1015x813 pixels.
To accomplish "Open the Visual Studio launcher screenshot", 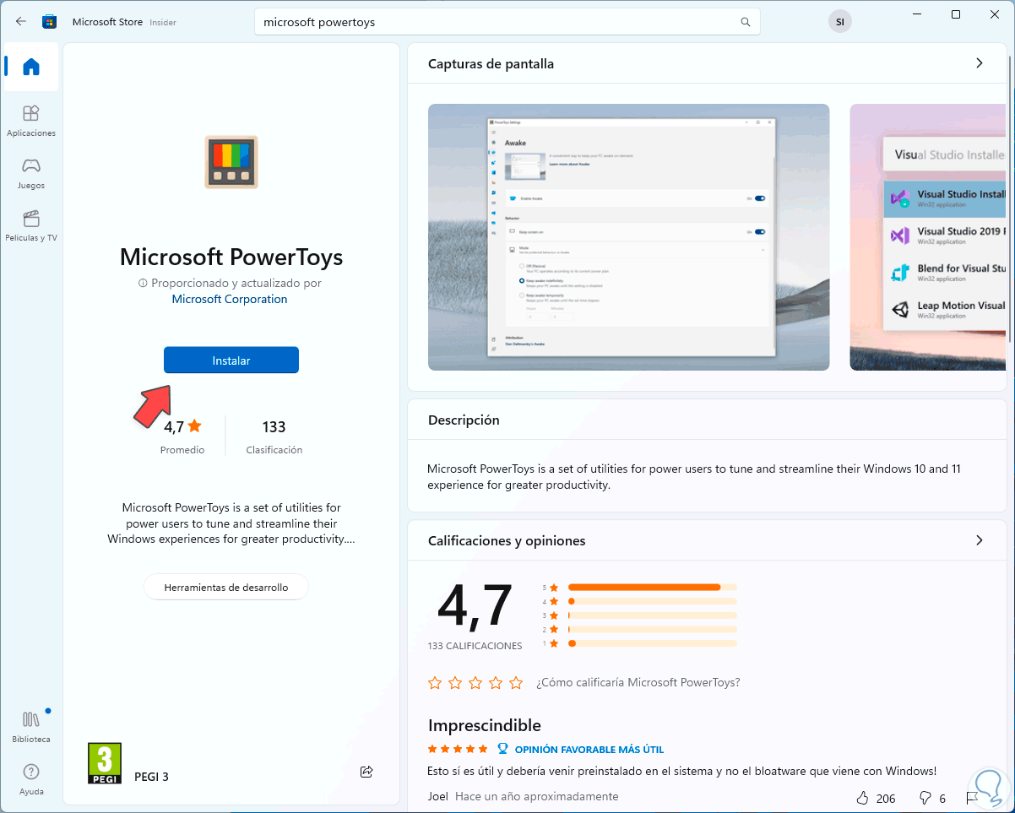I will pyautogui.click(x=928, y=237).
